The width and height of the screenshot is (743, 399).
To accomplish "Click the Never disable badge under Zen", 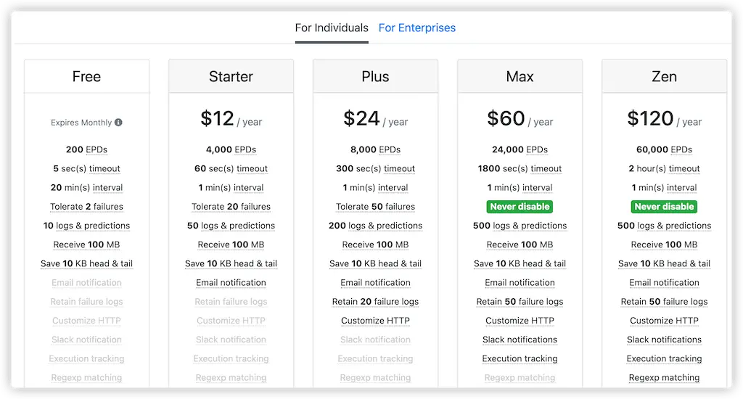I will pyautogui.click(x=665, y=207).
